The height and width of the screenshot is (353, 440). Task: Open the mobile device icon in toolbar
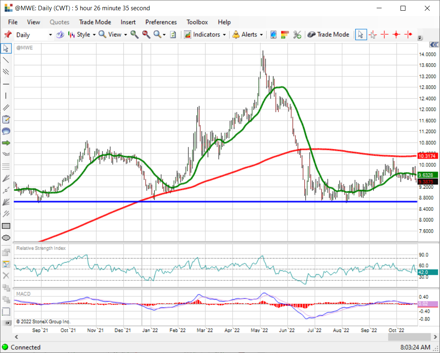pyautogui.click(x=273, y=35)
